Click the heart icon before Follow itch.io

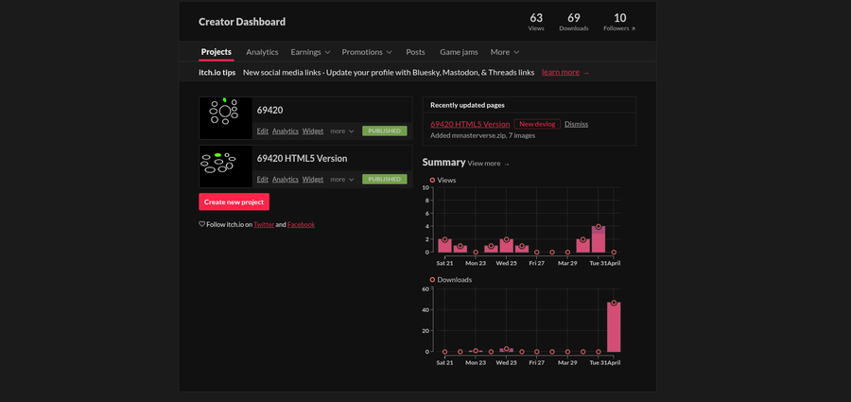[202, 224]
